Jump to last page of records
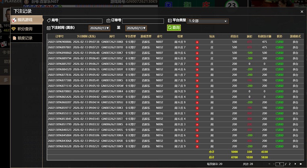This screenshot has width=307, height=168. pos(301,164)
